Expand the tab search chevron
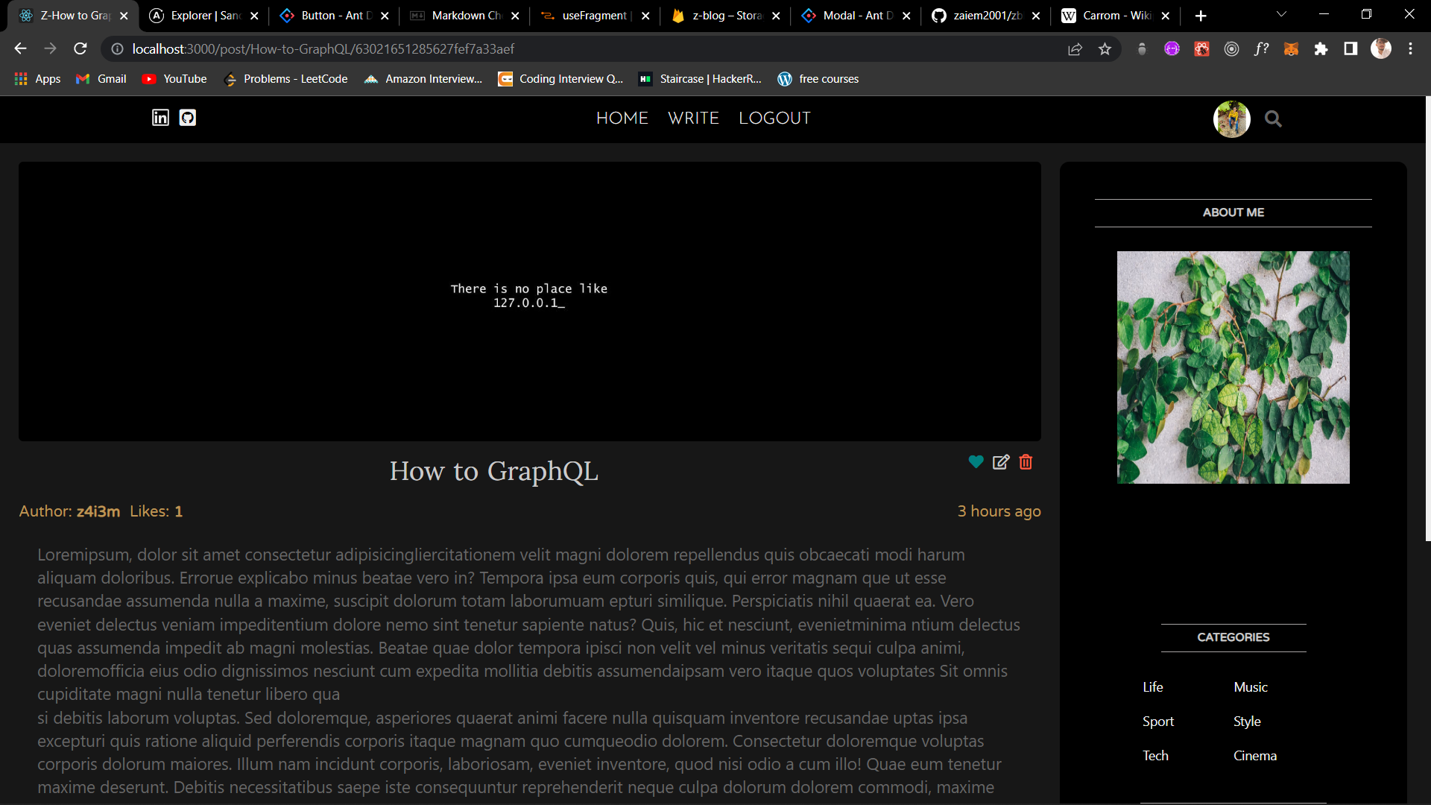1431x805 pixels. tap(1281, 15)
